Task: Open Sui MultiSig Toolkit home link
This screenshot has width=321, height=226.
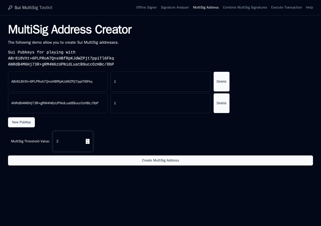Action: (33, 8)
